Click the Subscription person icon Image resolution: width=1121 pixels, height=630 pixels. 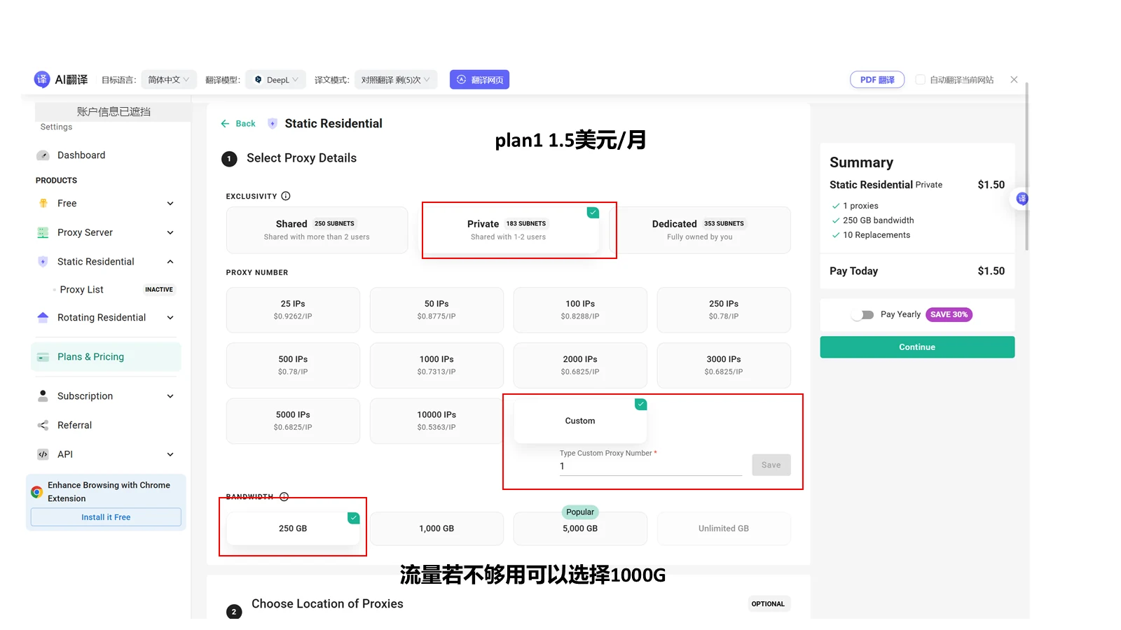43,395
